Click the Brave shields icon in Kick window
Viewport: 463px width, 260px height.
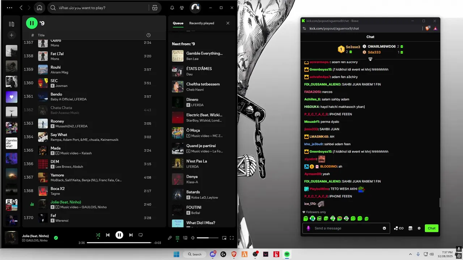pos(428,28)
